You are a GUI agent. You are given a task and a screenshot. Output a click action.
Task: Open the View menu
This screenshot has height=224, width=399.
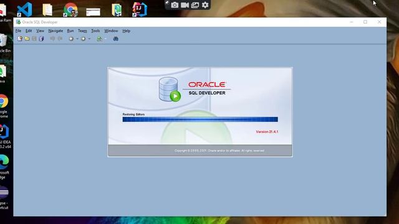tap(40, 30)
